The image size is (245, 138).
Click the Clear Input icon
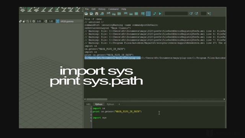pyautogui.click(x=114, y=14)
